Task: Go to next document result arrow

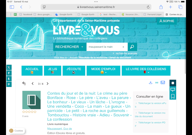Action: pyautogui.click(x=47, y=83)
